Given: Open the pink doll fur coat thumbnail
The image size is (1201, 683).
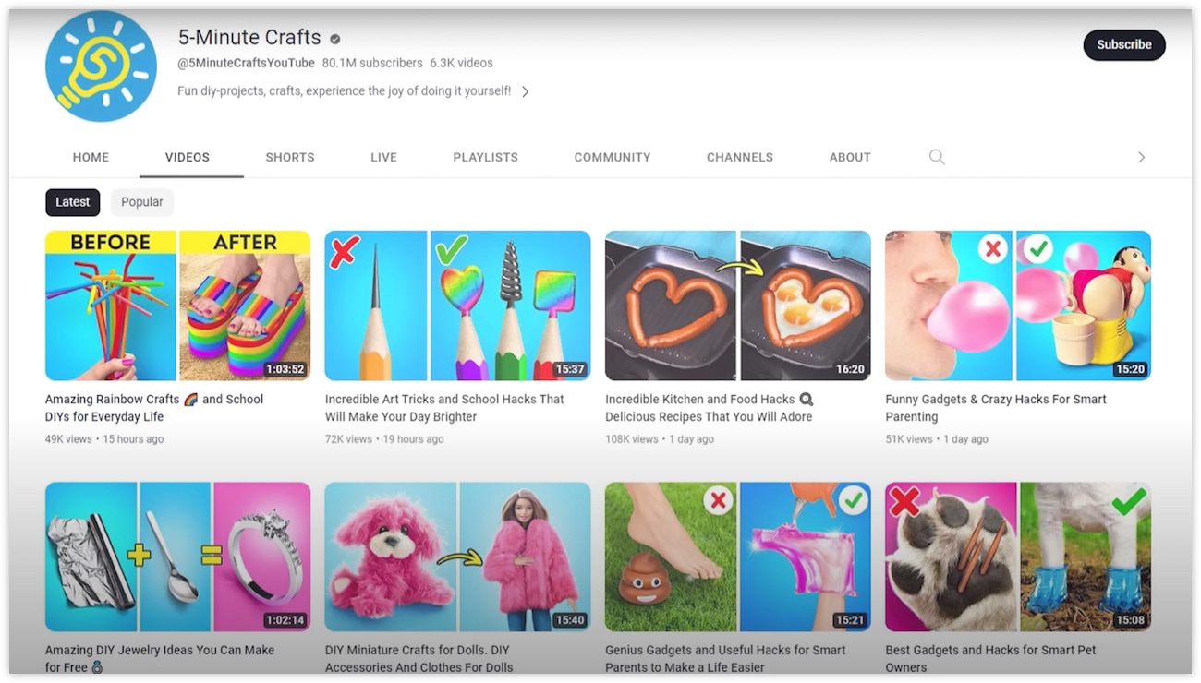Looking at the screenshot, I should point(457,557).
